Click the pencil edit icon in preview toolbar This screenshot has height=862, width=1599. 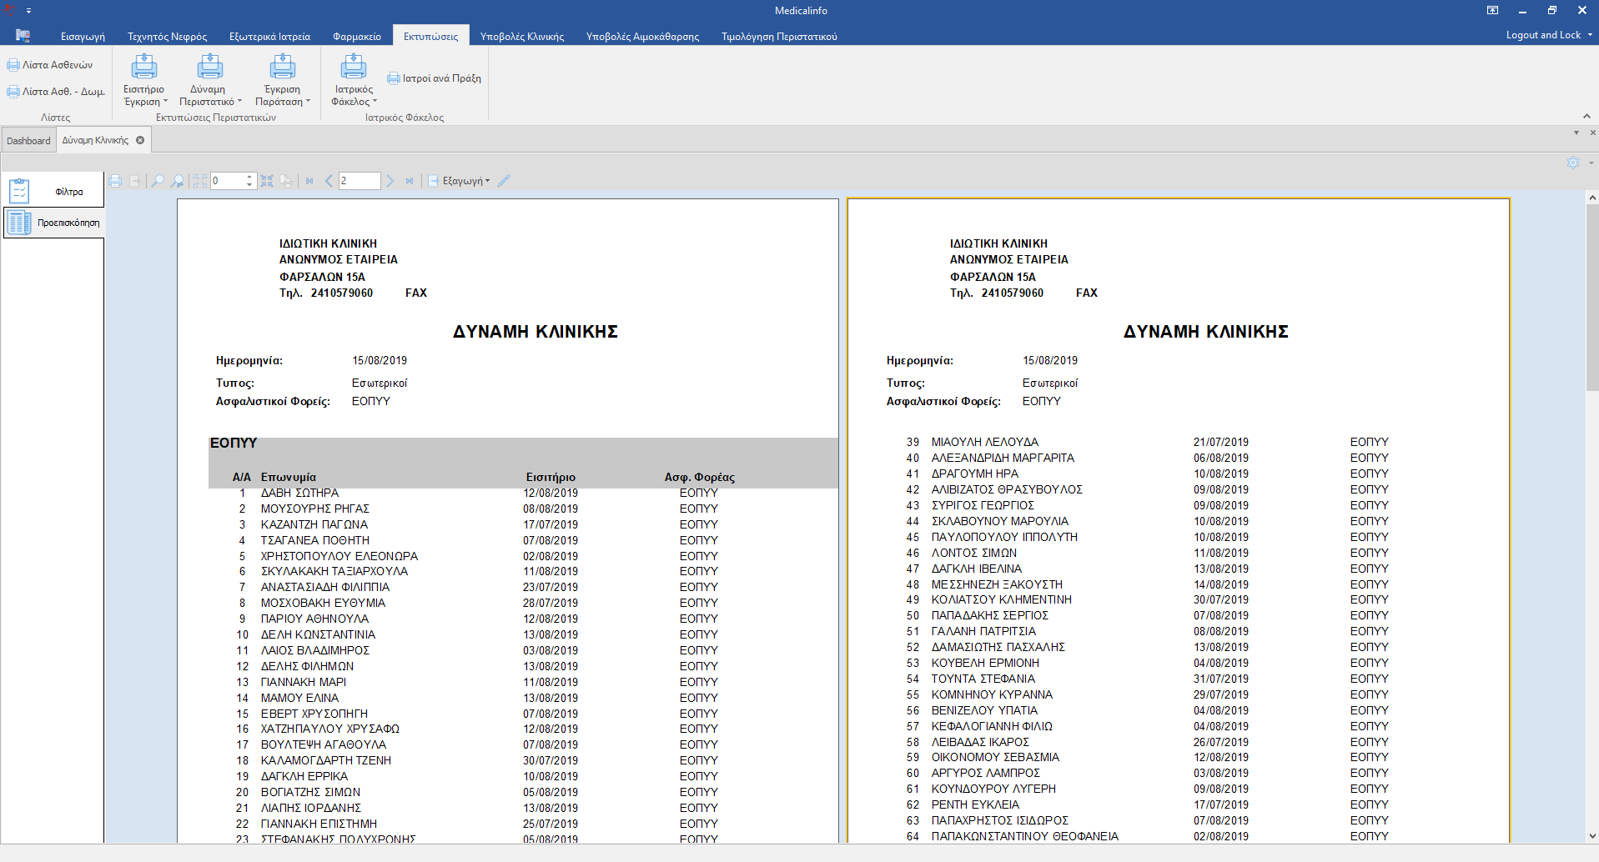(x=504, y=181)
